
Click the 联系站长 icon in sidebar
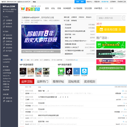click(x=4, y=27)
